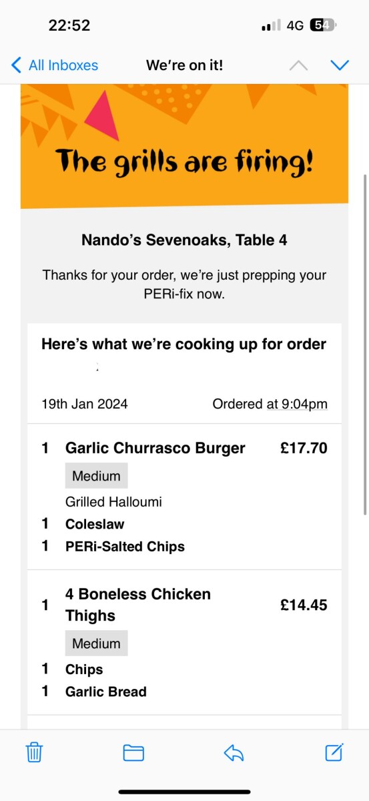Tap the email scroll indicator bar
Screen dimensions: 369x801
[364, 344]
